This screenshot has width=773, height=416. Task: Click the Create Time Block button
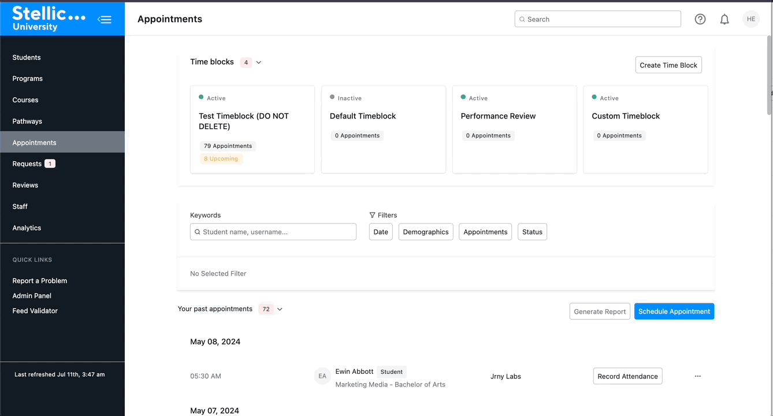(x=668, y=65)
